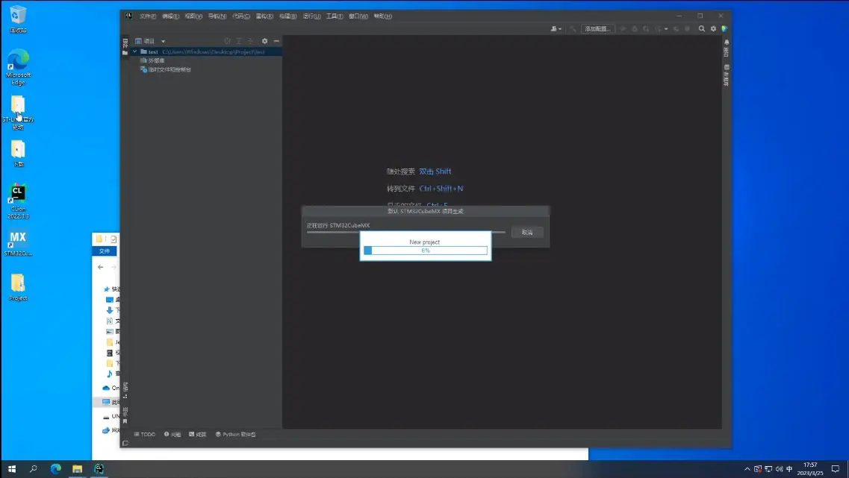Open the 编辑(E) menu
The image size is (849, 478).
(170, 16)
